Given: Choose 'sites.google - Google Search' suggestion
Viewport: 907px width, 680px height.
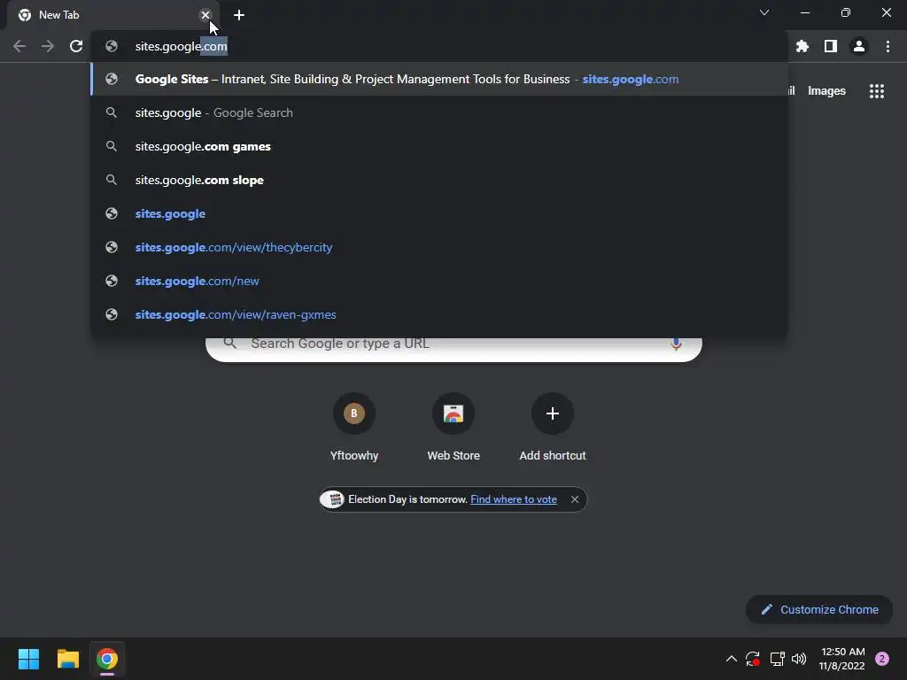Looking at the screenshot, I should coord(439,112).
